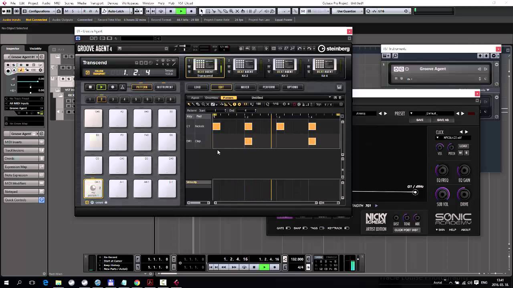Viewport: 513px width, 288px height.
Task: Click Load button in Click section
Action: pos(463,146)
